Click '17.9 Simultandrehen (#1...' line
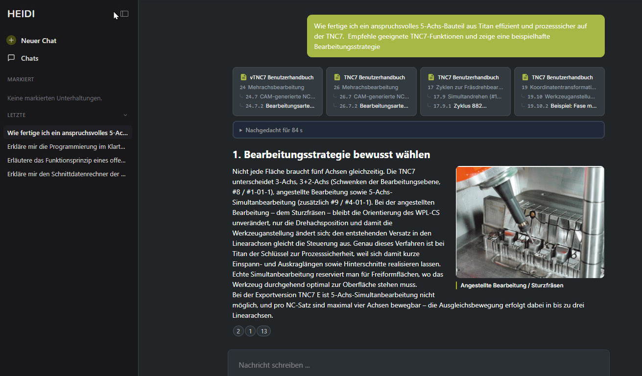The image size is (642, 376). pyautogui.click(x=468, y=96)
